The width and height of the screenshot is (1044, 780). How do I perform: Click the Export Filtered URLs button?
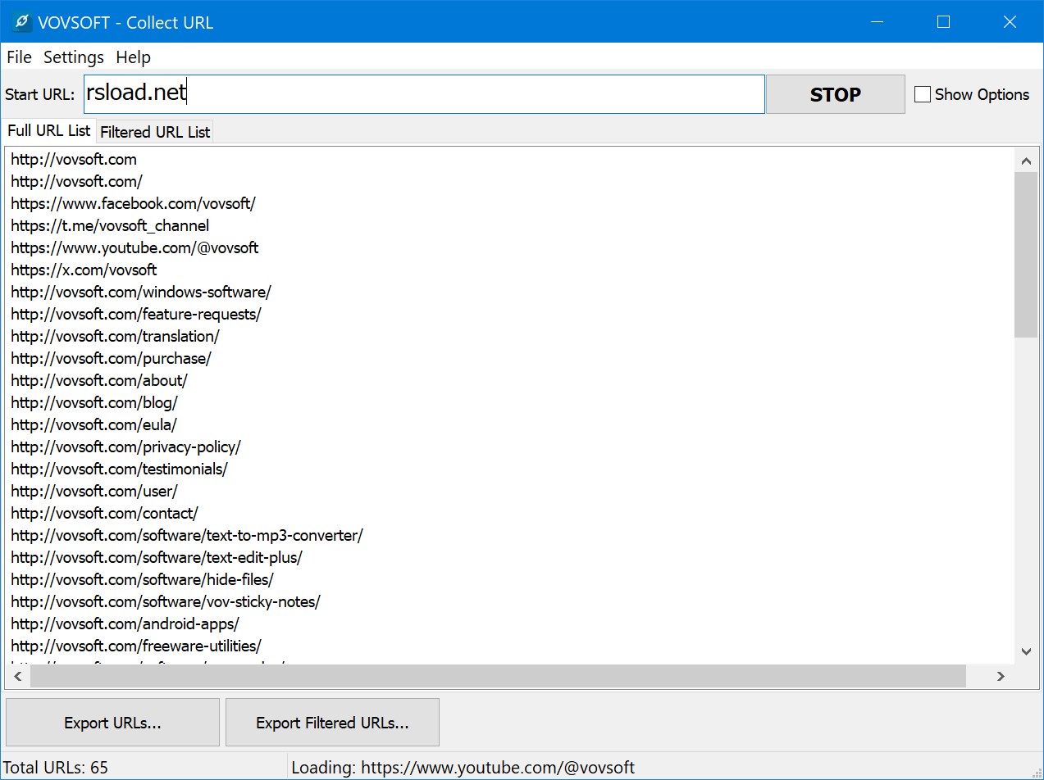point(331,722)
